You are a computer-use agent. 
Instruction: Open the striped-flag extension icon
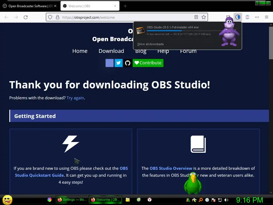click(247, 17)
